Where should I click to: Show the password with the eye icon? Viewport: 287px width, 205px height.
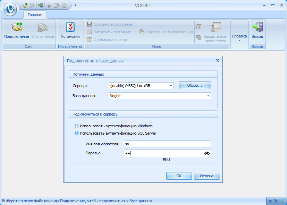point(207,153)
